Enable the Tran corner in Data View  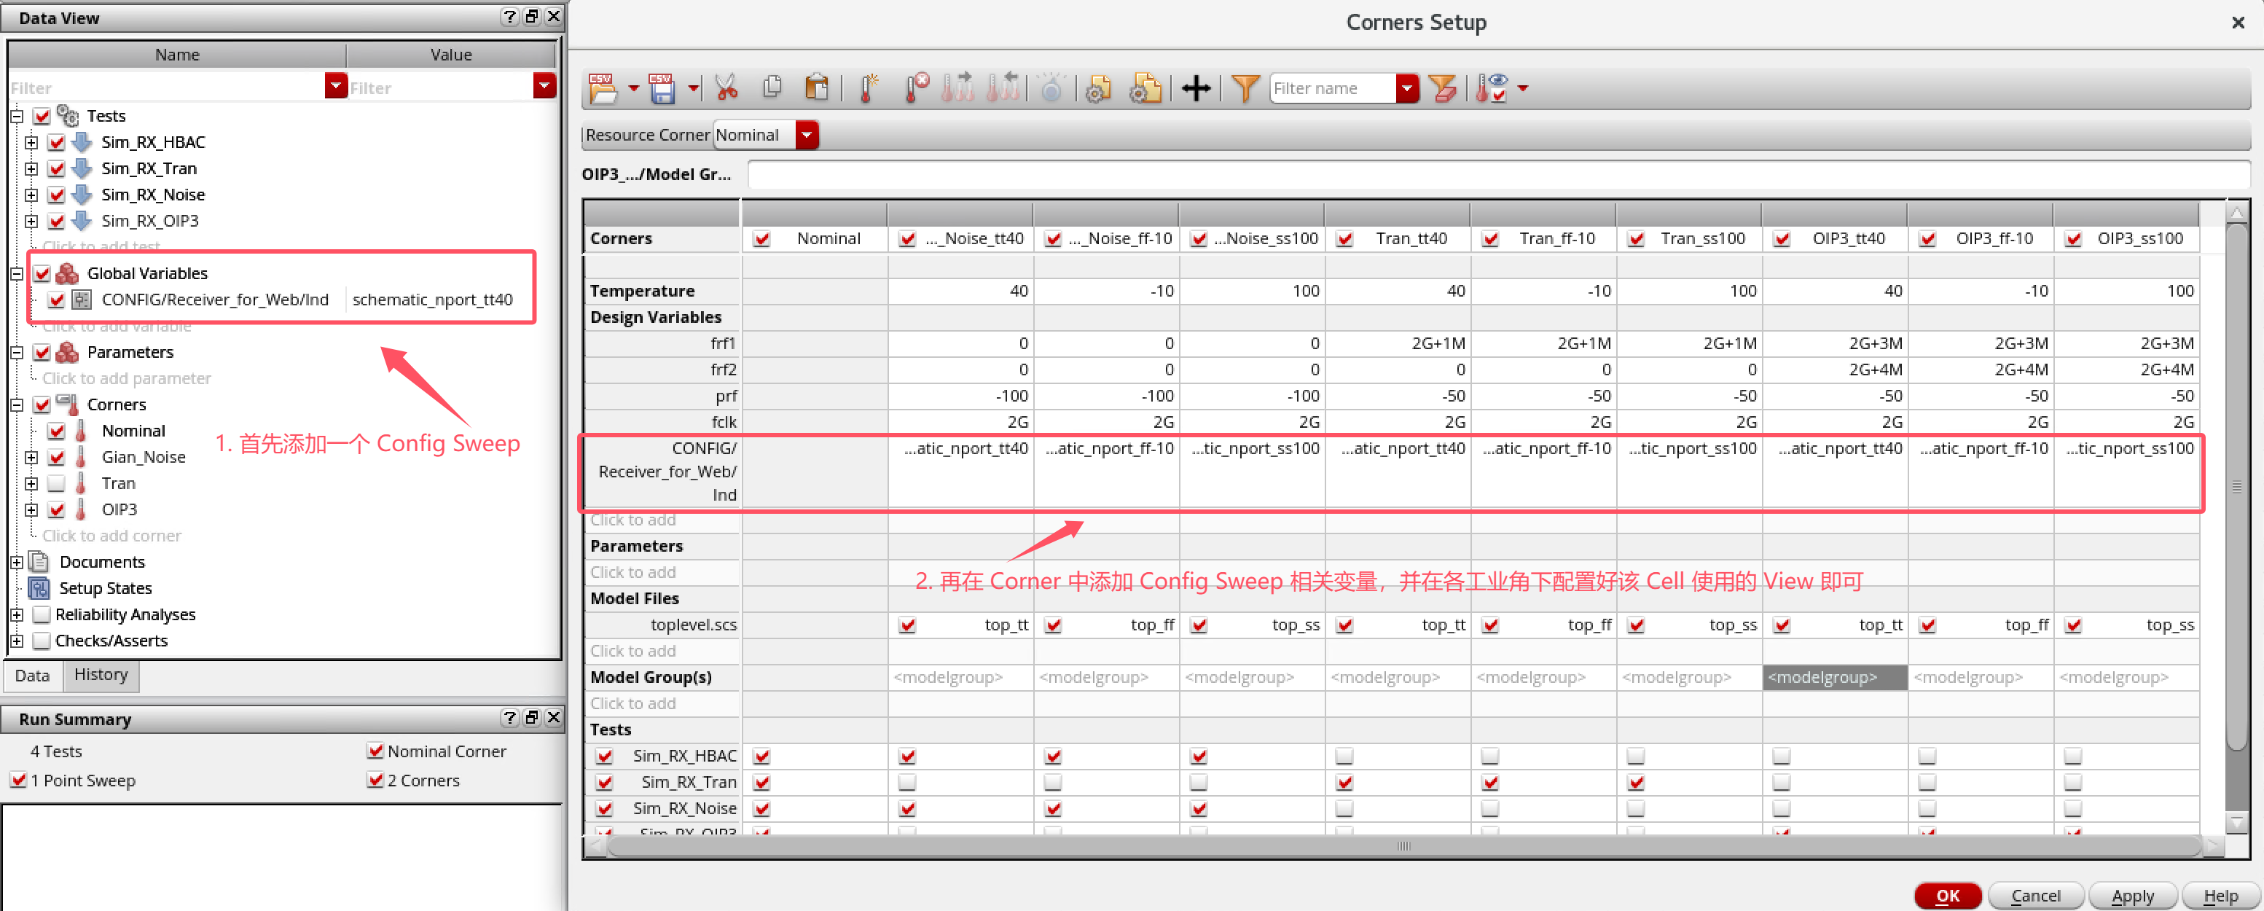tap(56, 484)
